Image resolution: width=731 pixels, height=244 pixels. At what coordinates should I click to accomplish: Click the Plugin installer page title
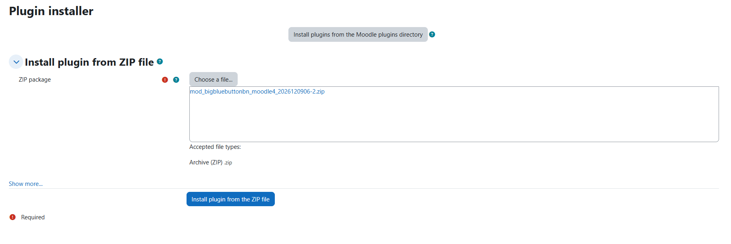51,11
